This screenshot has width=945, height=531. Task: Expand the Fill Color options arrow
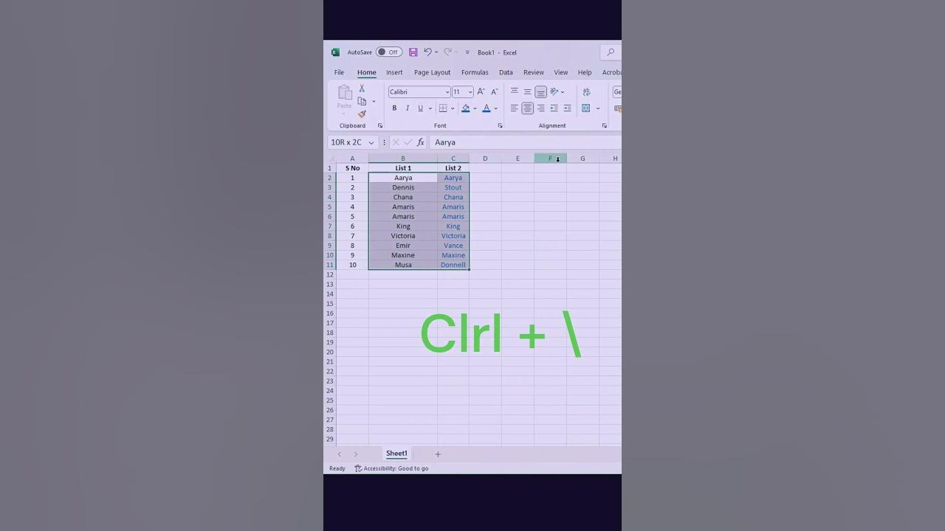[x=475, y=109]
